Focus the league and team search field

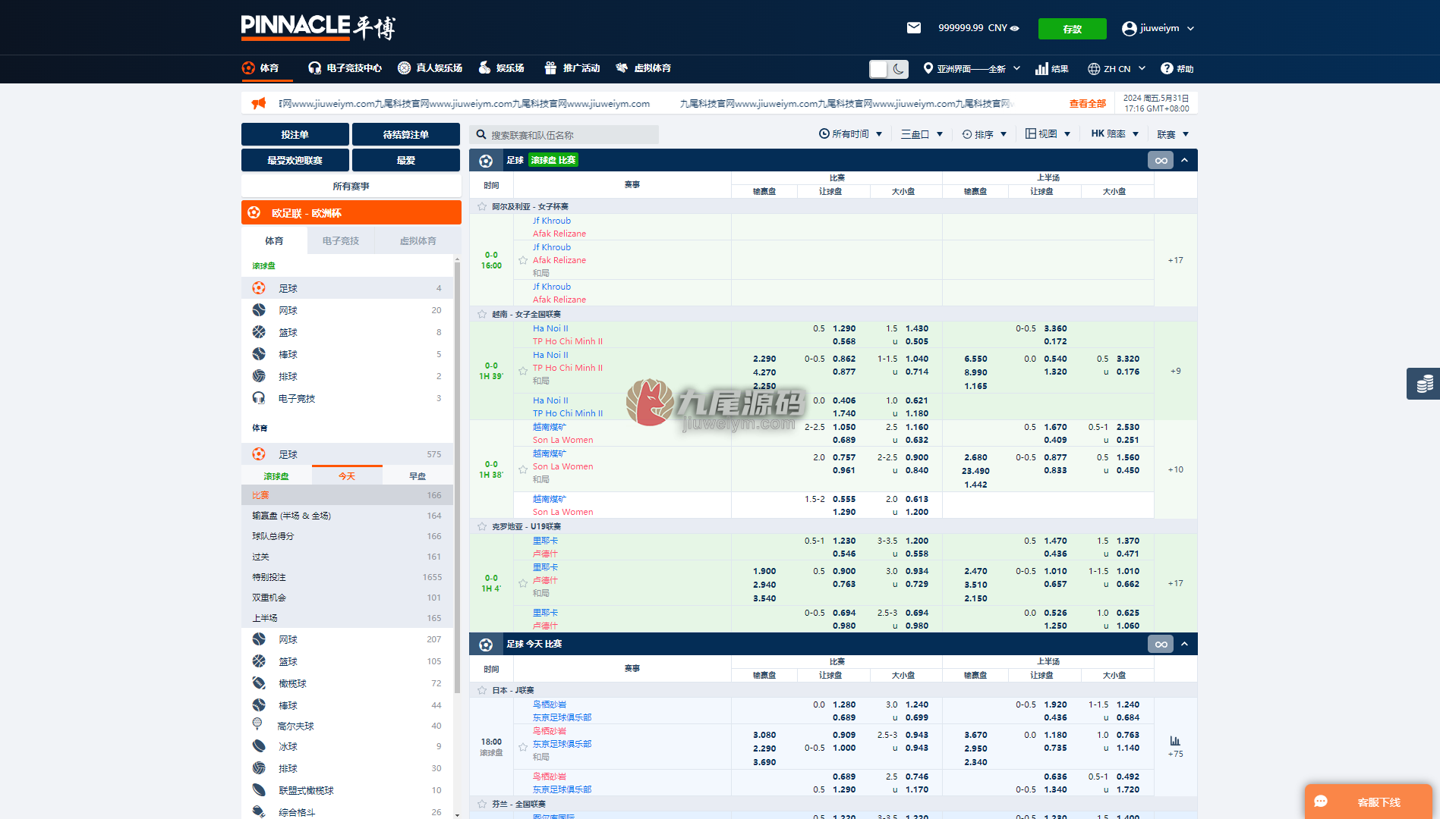coord(564,135)
